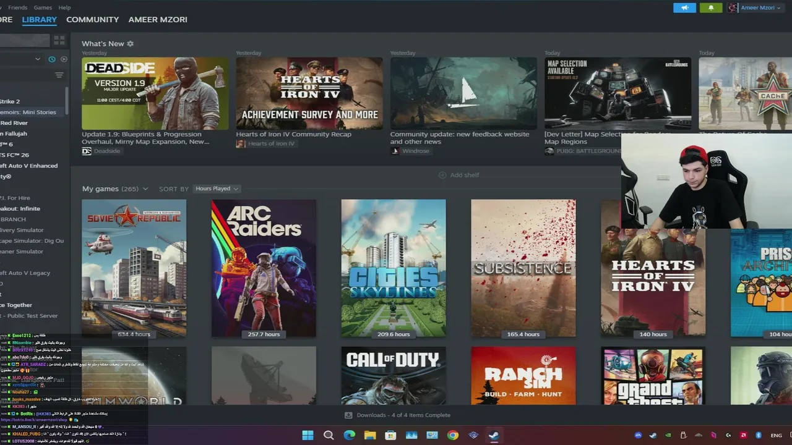Expand My games shelf dropdown
Viewport: 792px width, 445px height.
tap(145, 189)
